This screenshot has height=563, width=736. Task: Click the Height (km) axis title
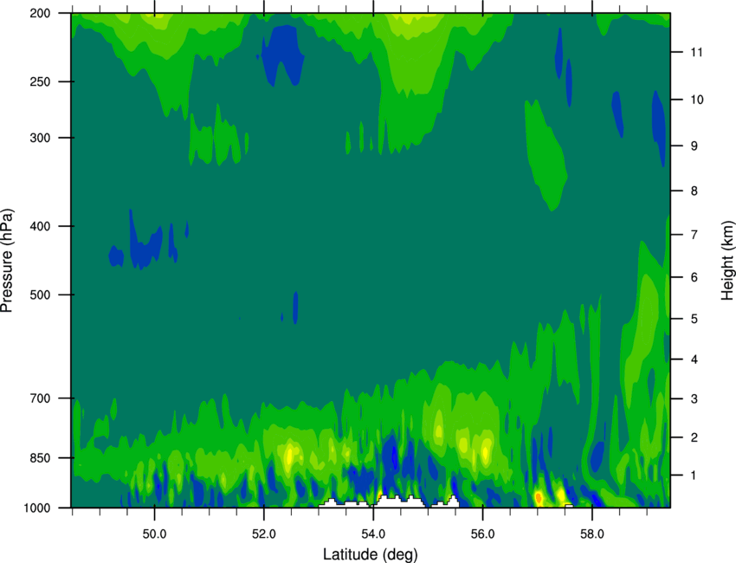(727, 261)
